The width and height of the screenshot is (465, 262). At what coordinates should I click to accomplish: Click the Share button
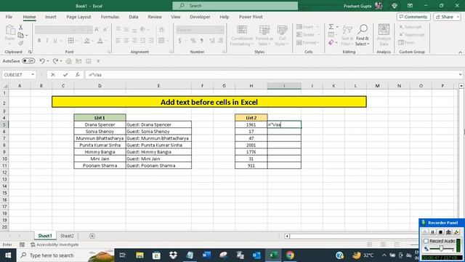447,17
